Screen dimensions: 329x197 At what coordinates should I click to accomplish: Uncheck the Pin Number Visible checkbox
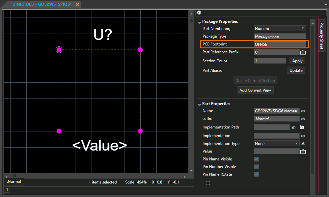[256, 167]
